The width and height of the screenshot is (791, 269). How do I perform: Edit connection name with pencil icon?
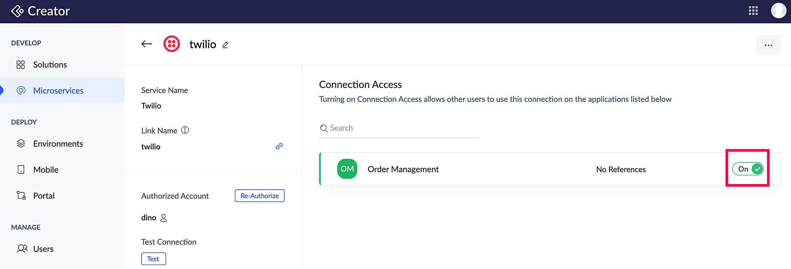coord(225,45)
